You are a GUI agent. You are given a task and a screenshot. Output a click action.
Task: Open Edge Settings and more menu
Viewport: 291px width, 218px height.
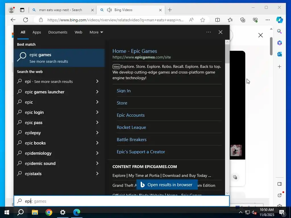pyautogui.click(x=268, y=20)
